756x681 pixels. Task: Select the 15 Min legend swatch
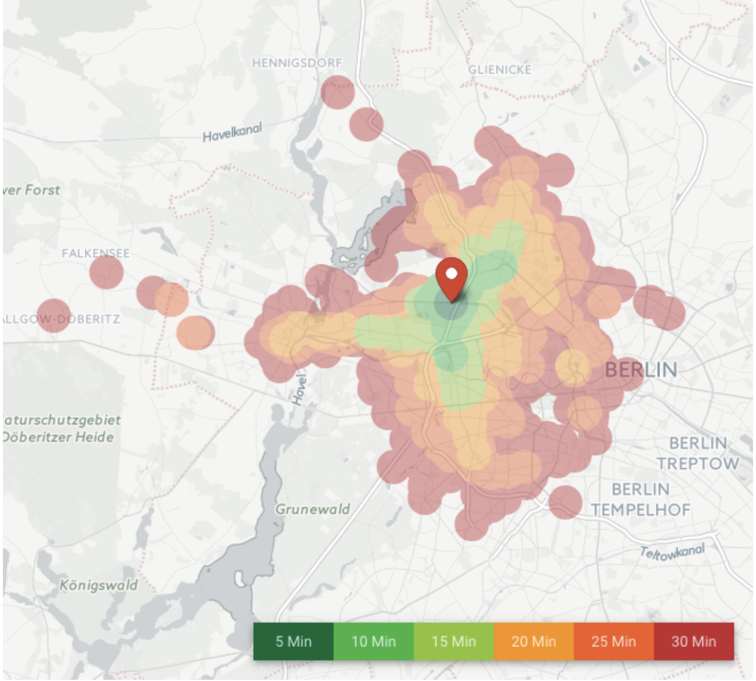[454, 642]
